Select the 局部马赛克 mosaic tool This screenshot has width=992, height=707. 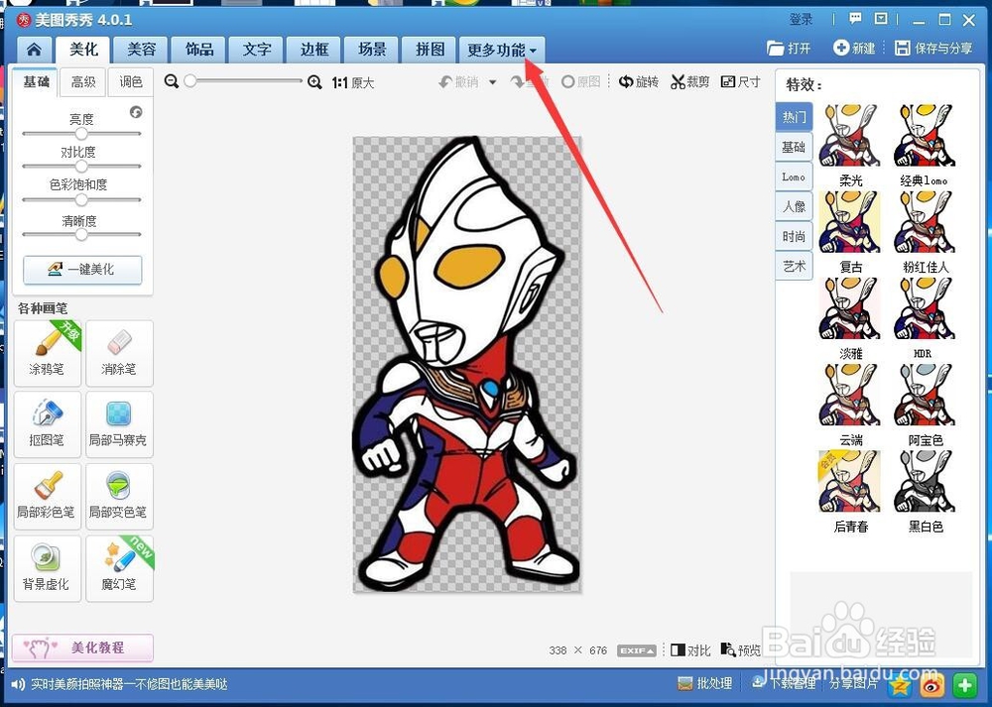pyautogui.click(x=119, y=424)
